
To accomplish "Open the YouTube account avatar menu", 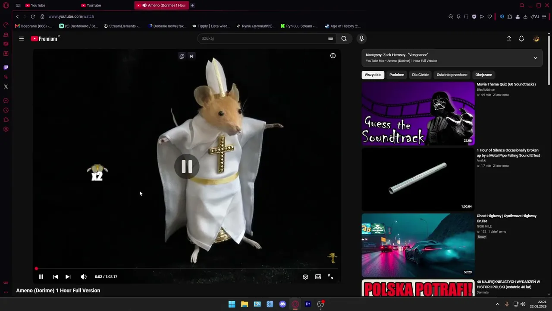I will 536,38.
